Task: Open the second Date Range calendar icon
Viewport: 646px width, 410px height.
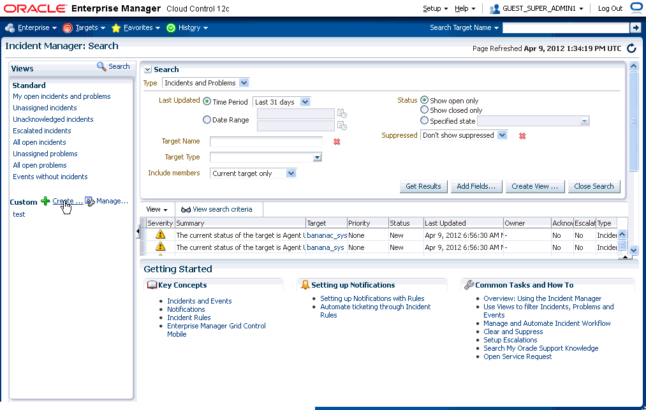Action: (342, 125)
